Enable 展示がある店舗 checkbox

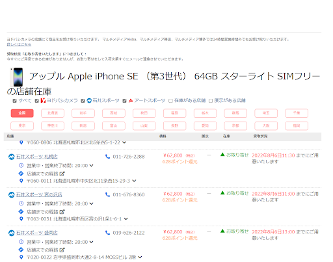pyautogui.click(x=211, y=101)
